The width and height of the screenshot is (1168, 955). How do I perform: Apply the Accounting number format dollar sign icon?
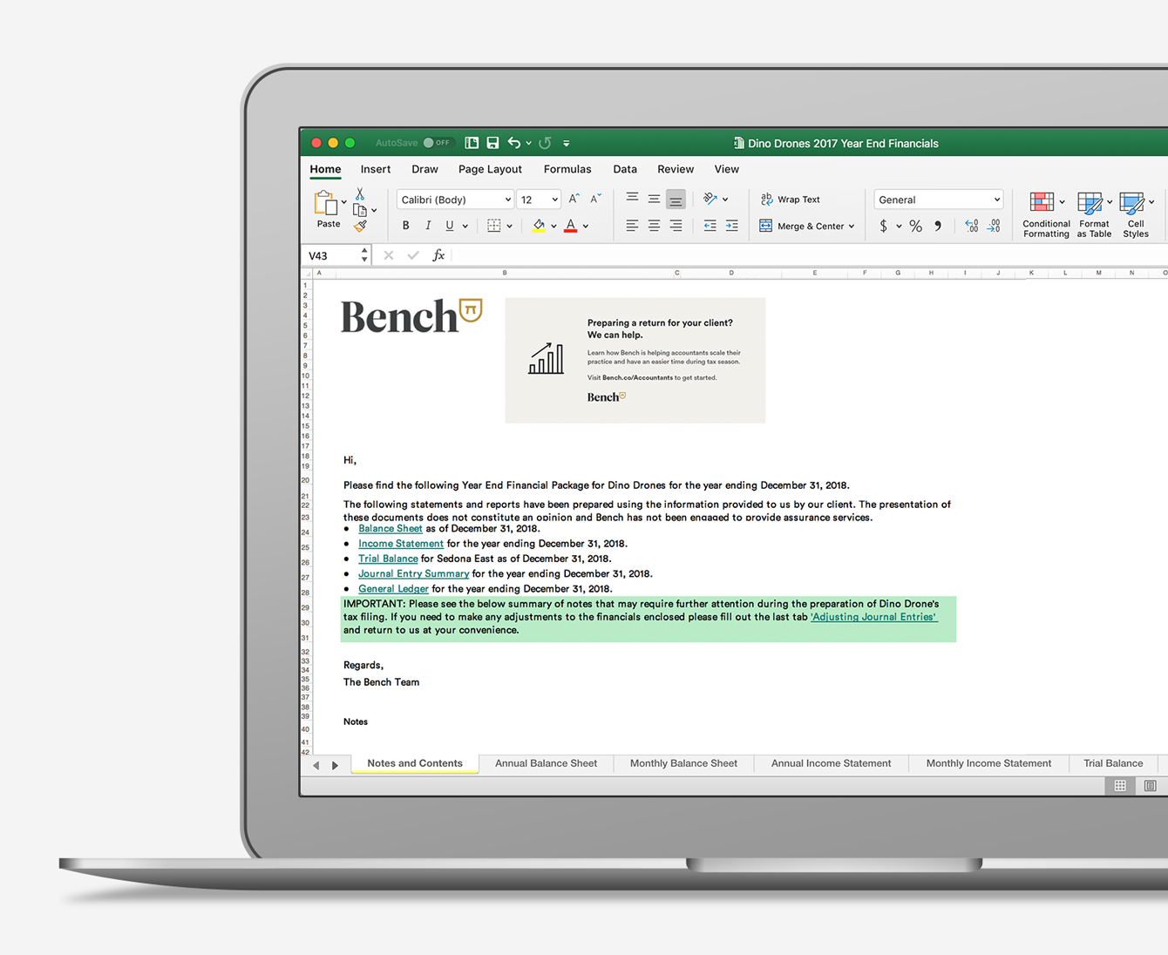tap(885, 226)
